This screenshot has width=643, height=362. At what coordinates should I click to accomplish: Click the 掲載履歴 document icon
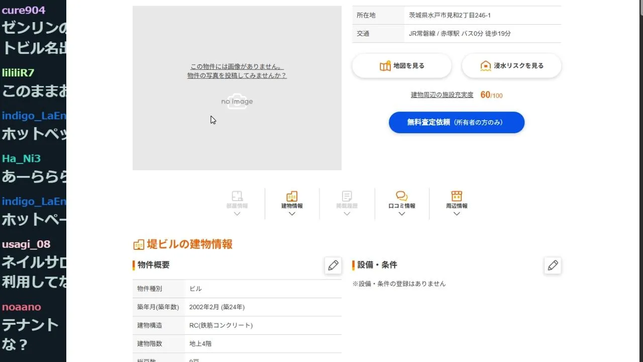point(347,196)
